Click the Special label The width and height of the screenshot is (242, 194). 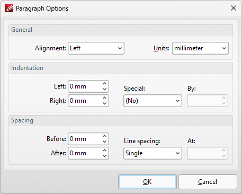pyautogui.click(x=135, y=89)
